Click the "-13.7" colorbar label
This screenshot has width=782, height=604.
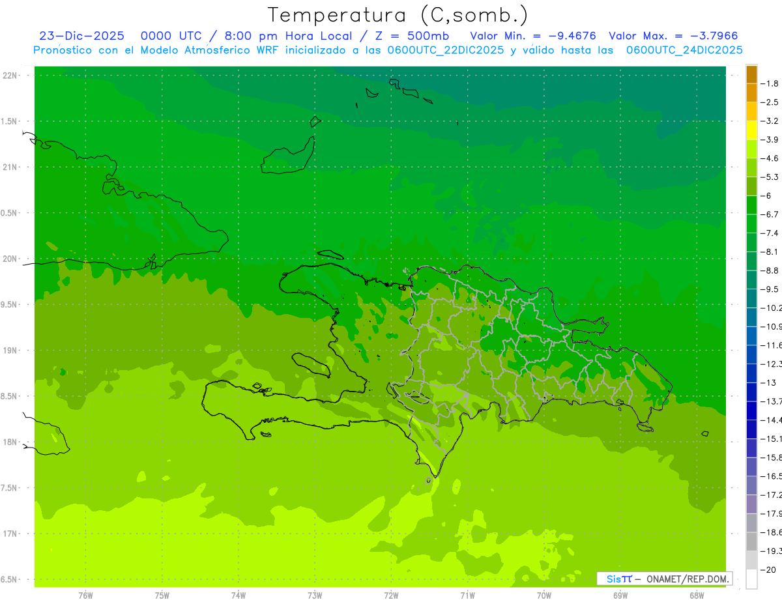[x=771, y=401]
